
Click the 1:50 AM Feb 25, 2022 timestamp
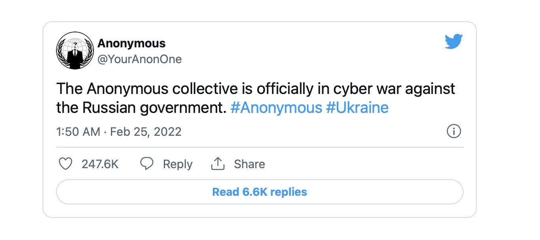[x=119, y=131]
